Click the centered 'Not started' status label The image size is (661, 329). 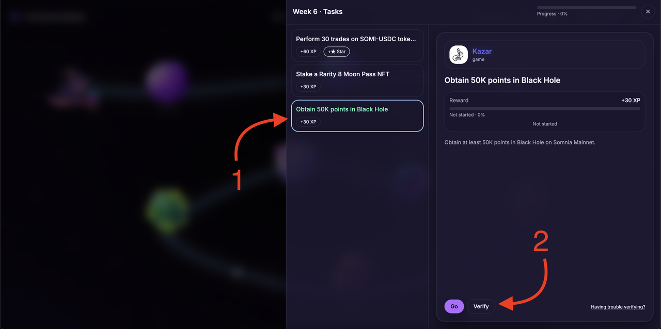[x=545, y=124]
